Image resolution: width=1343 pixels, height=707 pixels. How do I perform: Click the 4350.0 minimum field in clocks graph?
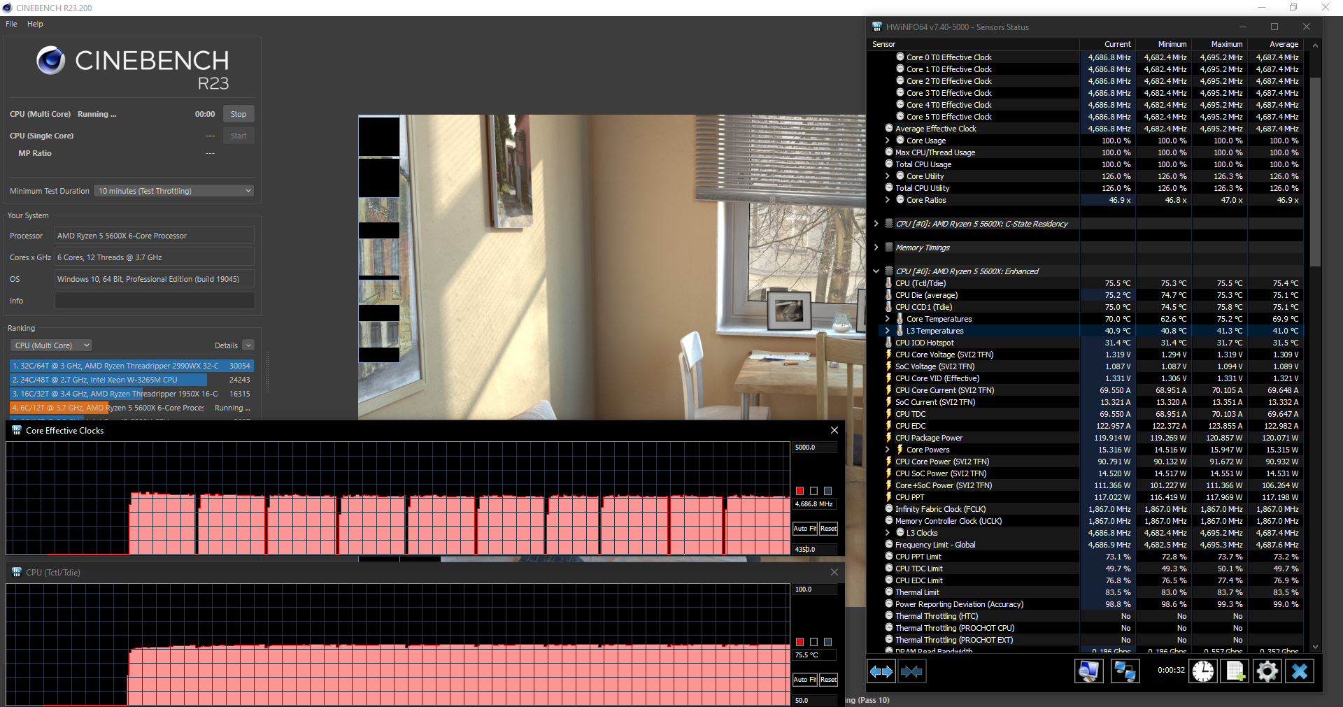[815, 550]
